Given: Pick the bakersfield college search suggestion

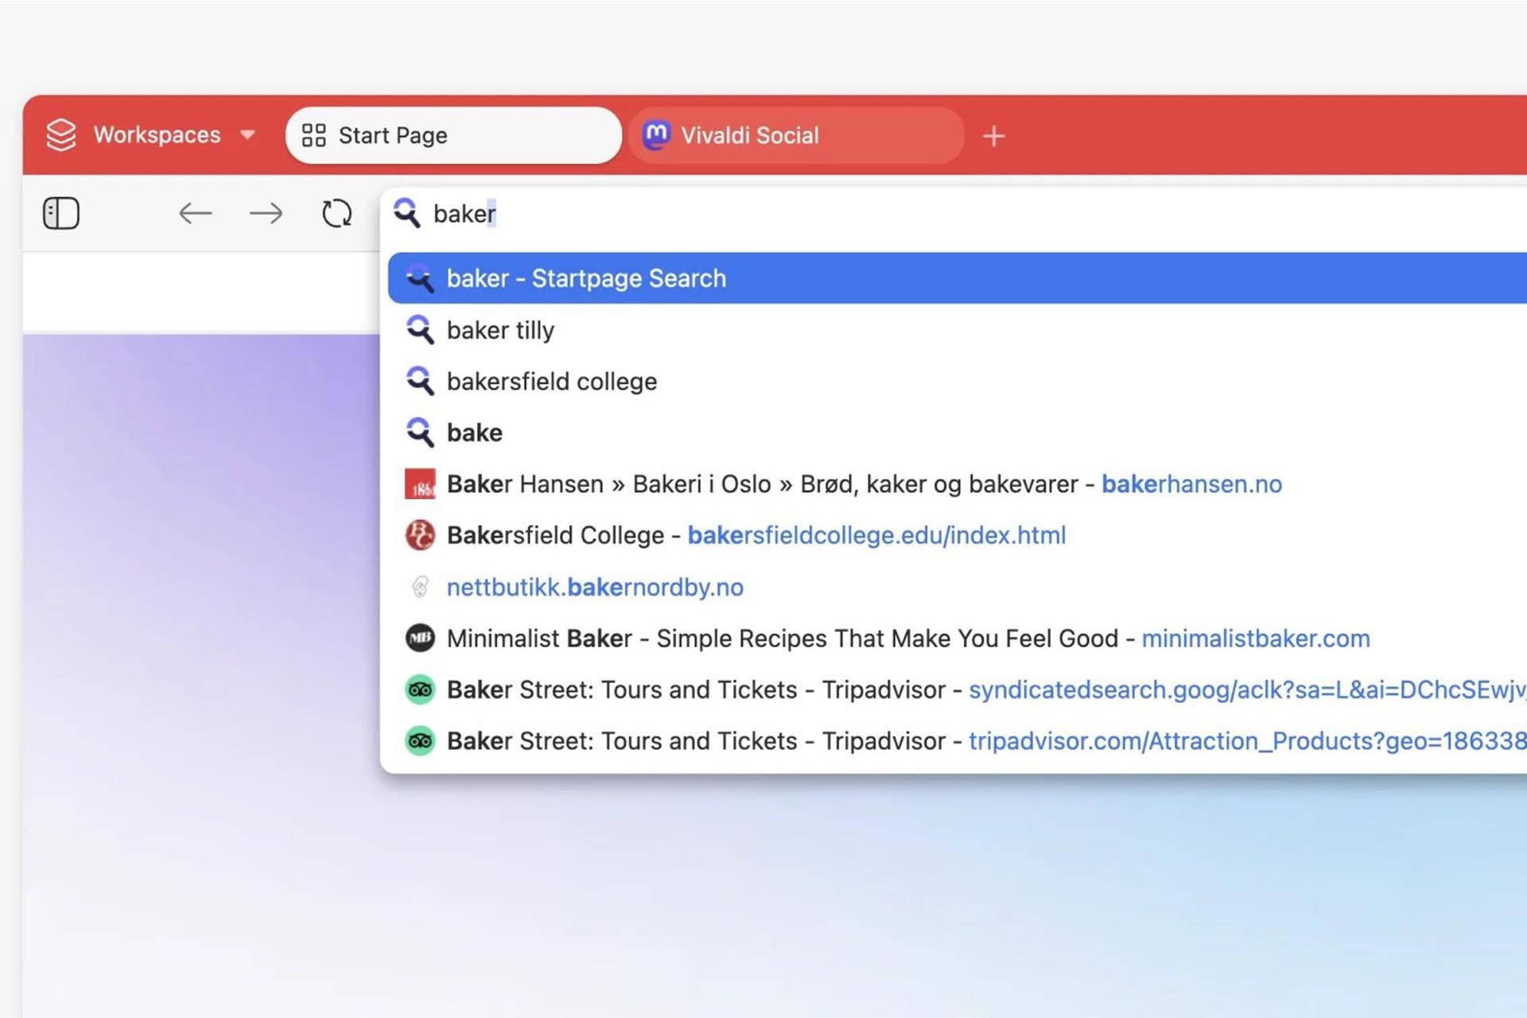Looking at the screenshot, I should [551, 382].
